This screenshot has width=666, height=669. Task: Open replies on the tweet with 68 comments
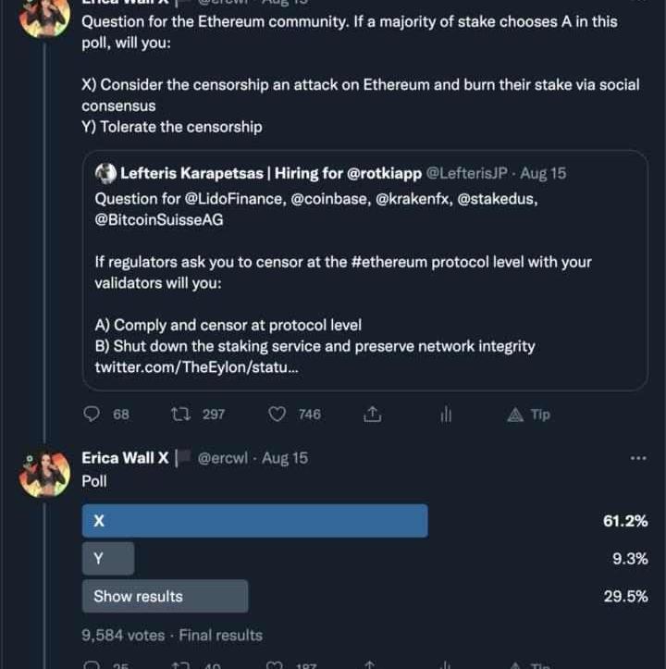[x=92, y=415]
